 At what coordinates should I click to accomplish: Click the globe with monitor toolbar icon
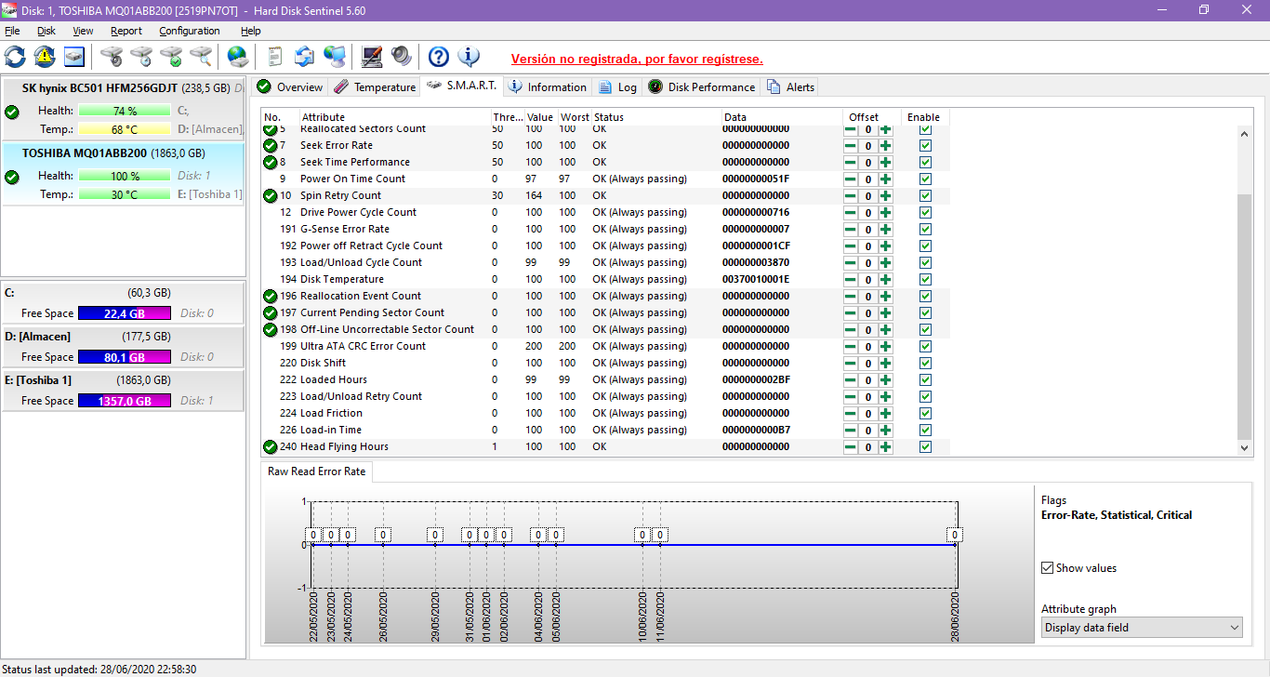click(335, 57)
